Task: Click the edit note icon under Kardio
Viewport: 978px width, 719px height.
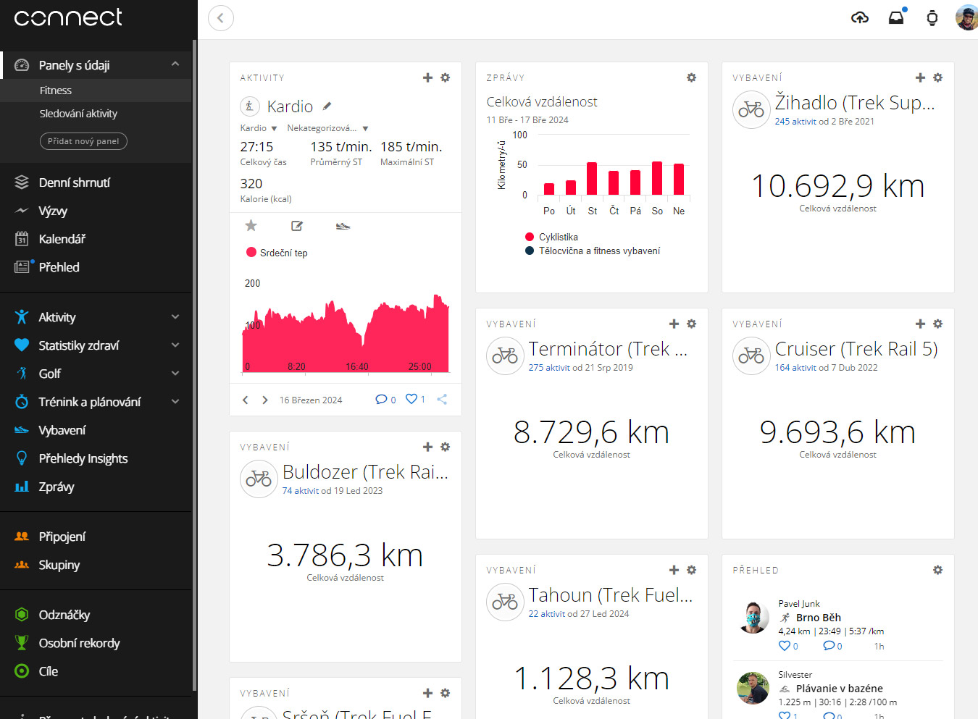Action: pos(297,226)
